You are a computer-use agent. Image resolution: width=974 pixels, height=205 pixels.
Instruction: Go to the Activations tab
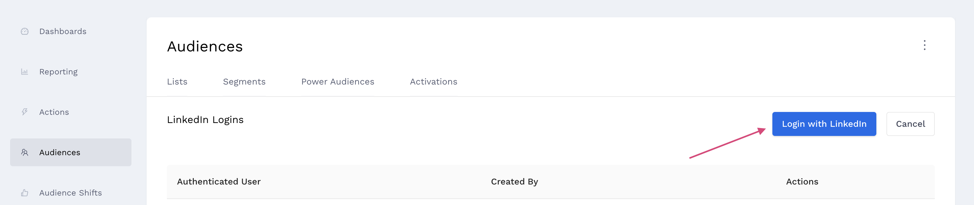pos(433,82)
